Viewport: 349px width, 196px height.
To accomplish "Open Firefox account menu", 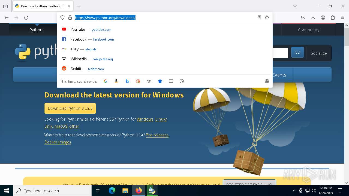I will [323, 18].
